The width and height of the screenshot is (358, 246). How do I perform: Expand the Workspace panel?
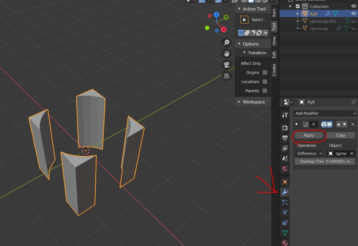(x=239, y=102)
